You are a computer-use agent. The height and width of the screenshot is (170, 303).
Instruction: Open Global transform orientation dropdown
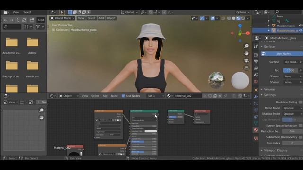[129, 12]
